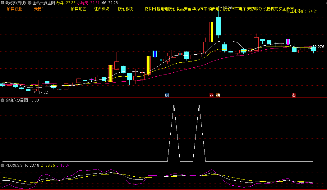
Task: Select the 港 event marker icon
Action: click(x=294, y=95)
